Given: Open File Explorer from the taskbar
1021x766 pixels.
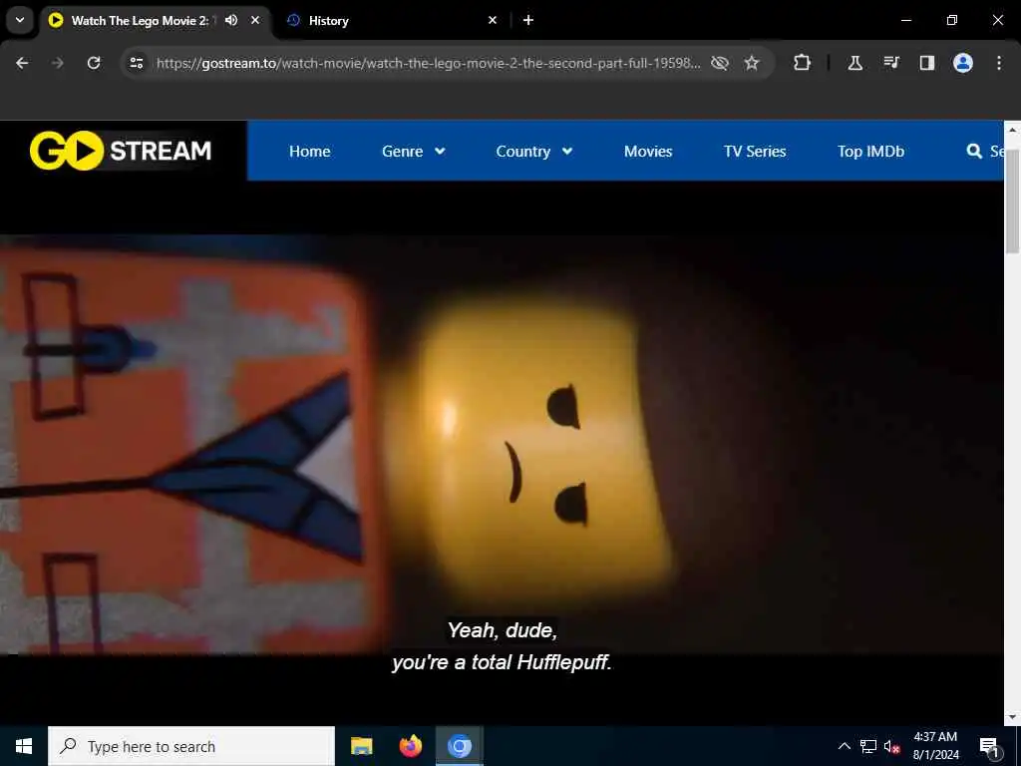Looking at the screenshot, I should pyautogui.click(x=361, y=746).
